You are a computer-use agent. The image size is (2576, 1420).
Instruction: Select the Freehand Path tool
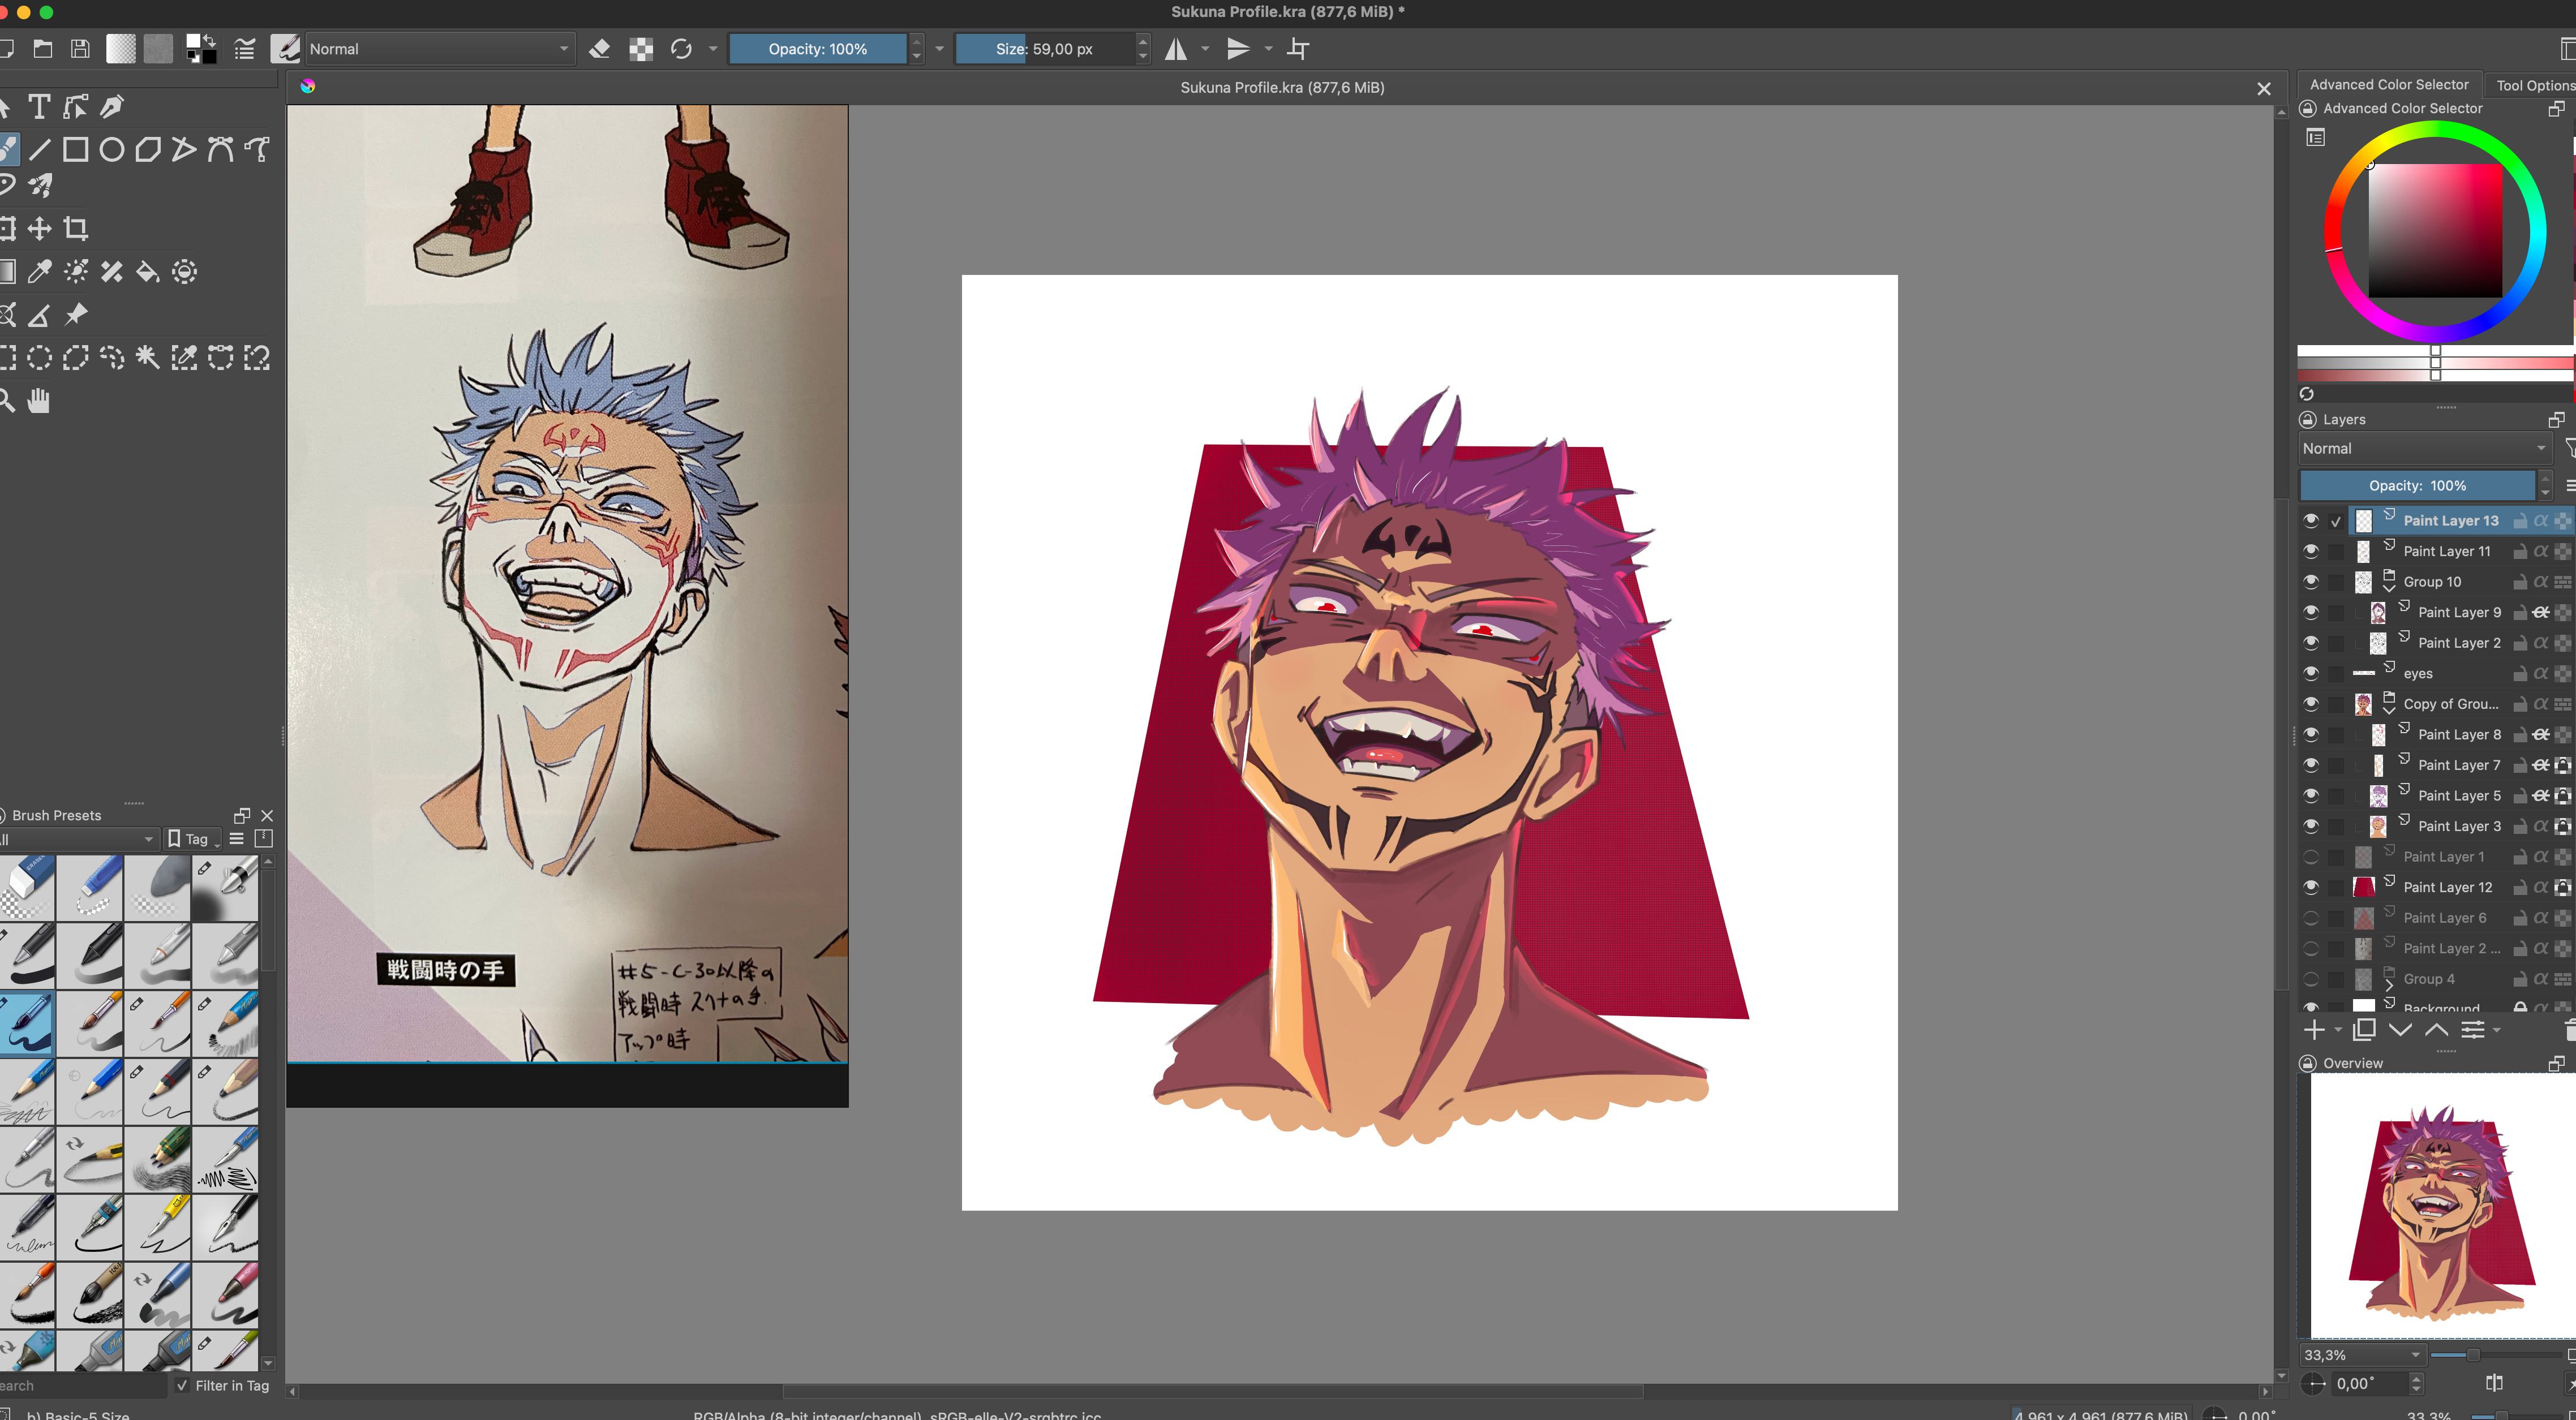[x=257, y=150]
